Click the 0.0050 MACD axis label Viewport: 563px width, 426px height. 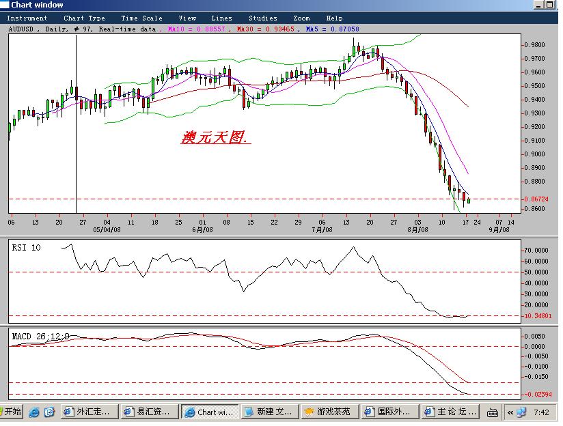pos(534,337)
